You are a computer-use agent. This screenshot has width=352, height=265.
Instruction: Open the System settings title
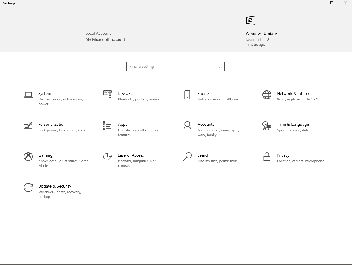45,93
